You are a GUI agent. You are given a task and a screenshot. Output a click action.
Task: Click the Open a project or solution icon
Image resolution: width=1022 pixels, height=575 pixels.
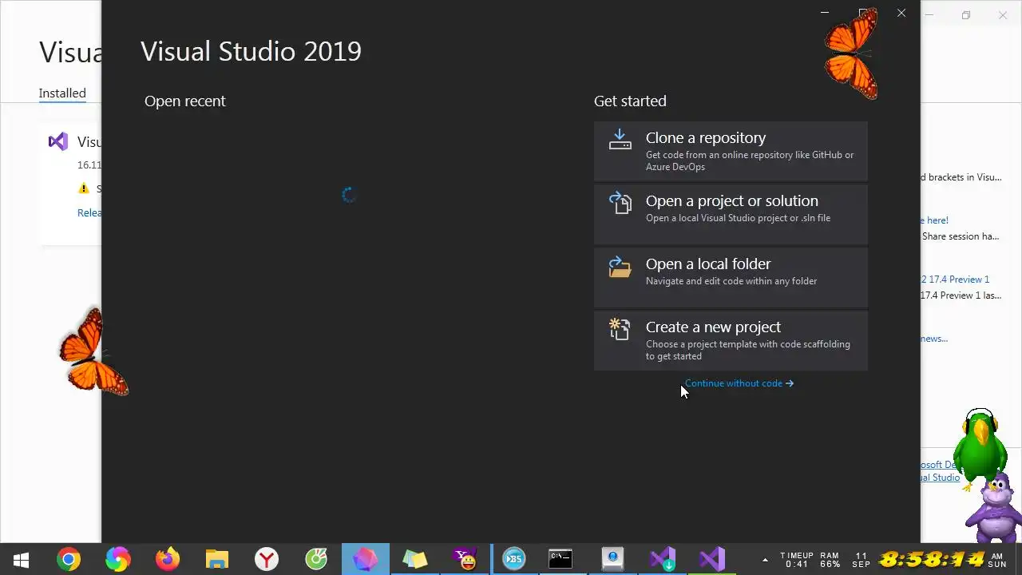pyautogui.click(x=620, y=202)
